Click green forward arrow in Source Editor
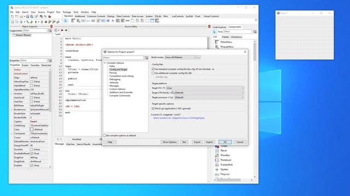This screenshot has height=196, width=350. point(66,30)
